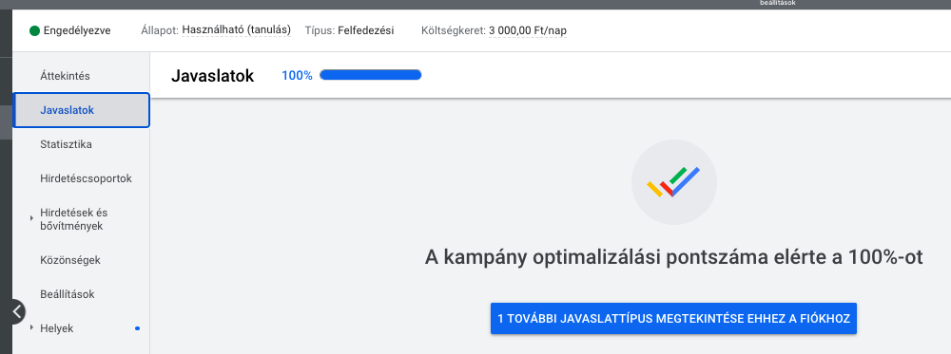
Task: Click the multicolor checkmark optimization icon
Action: pyautogui.click(x=674, y=183)
